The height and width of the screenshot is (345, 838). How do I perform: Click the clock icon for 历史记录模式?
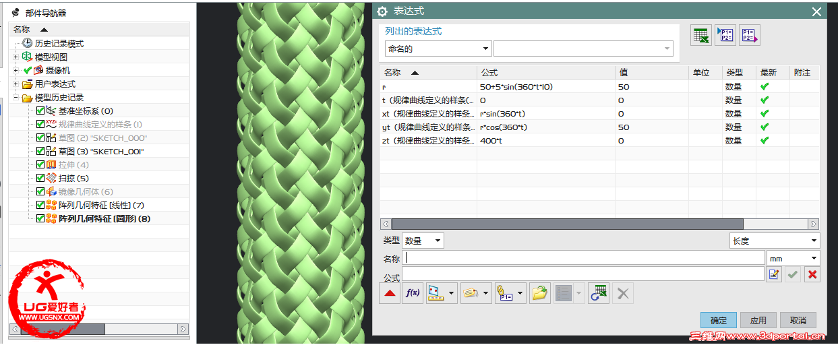click(27, 43)
